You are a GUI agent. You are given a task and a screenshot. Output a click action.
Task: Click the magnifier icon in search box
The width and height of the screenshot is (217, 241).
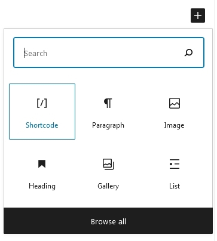(188, 52)
